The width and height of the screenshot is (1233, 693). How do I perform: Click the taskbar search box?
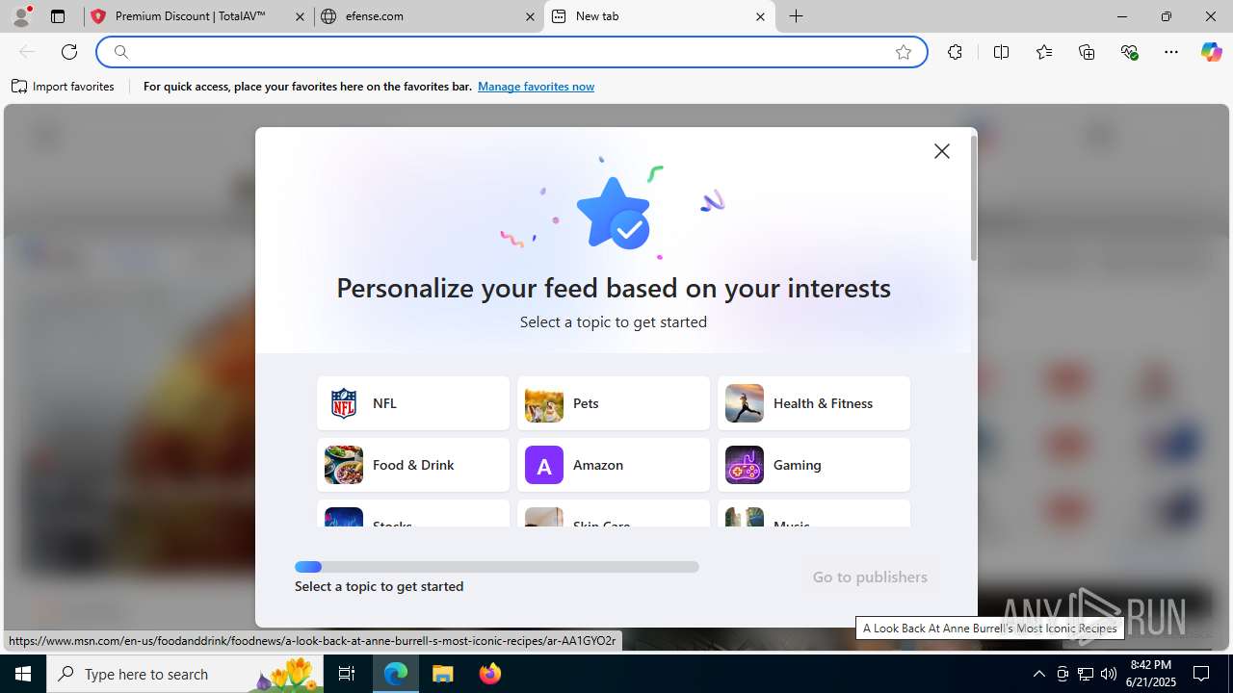click(x=187, y=674)
